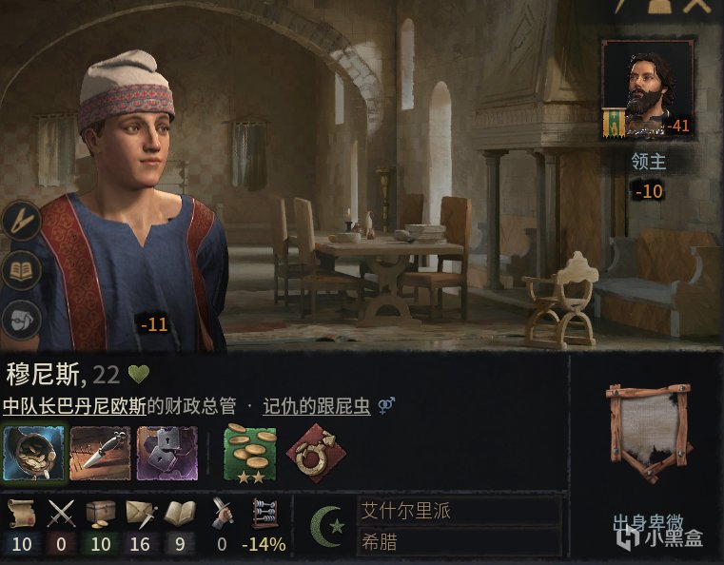724x565 pixels.
Task: Select the coin bowl trait icon
Action: (33, 454)
